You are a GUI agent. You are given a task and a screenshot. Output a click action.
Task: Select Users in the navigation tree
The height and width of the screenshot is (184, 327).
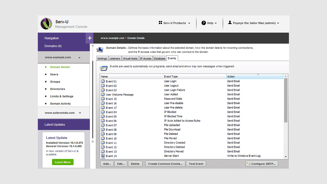pos(54,74)
